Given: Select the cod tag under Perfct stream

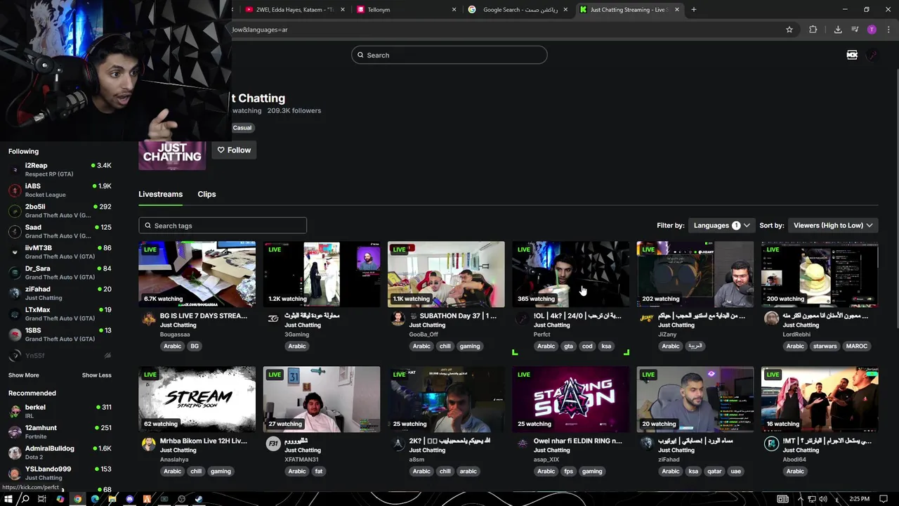Looking at the screenshot, I should click(x=587, y=346).
